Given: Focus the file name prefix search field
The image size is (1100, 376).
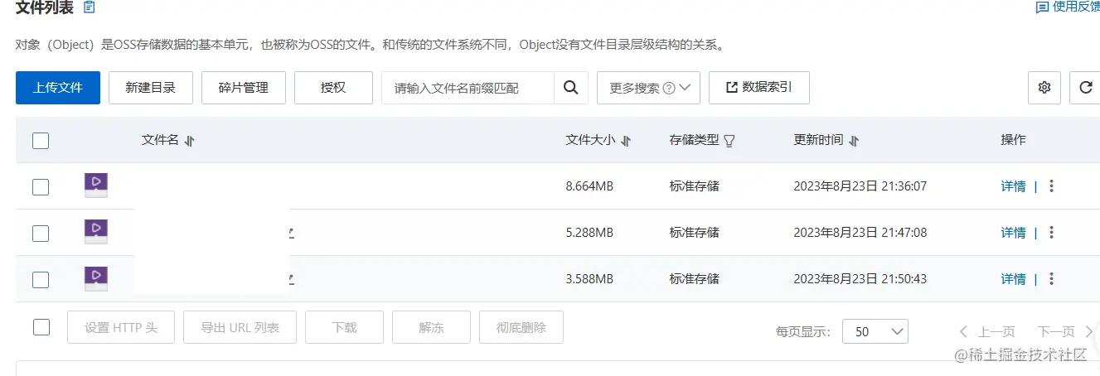Looking at the screenshot, I should (x=468, y=87).
